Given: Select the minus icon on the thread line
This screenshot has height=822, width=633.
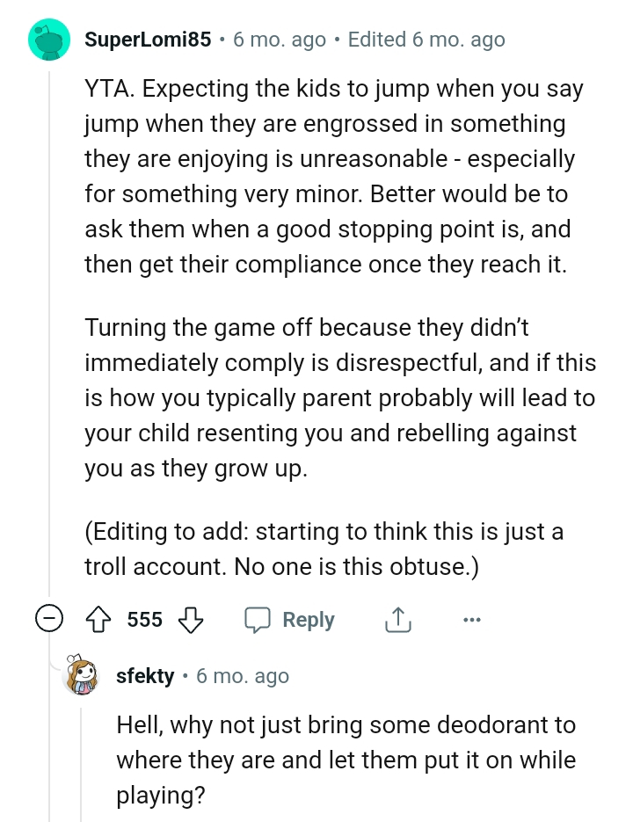Looking at the screenshot, I should 50,619.
